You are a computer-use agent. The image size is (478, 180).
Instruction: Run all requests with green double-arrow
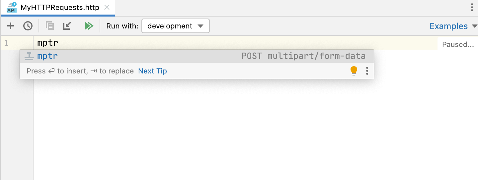pos(89,26)
